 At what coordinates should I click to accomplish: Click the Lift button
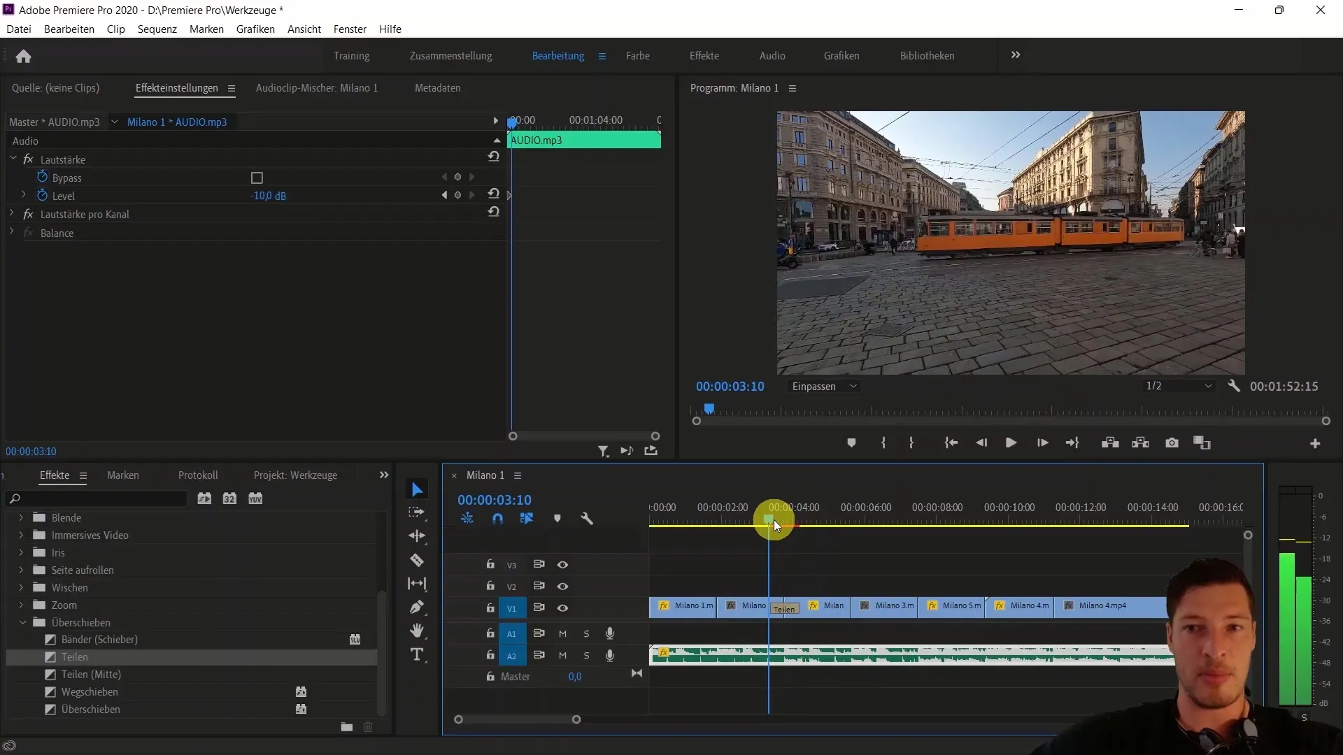tap(1110, 443)
